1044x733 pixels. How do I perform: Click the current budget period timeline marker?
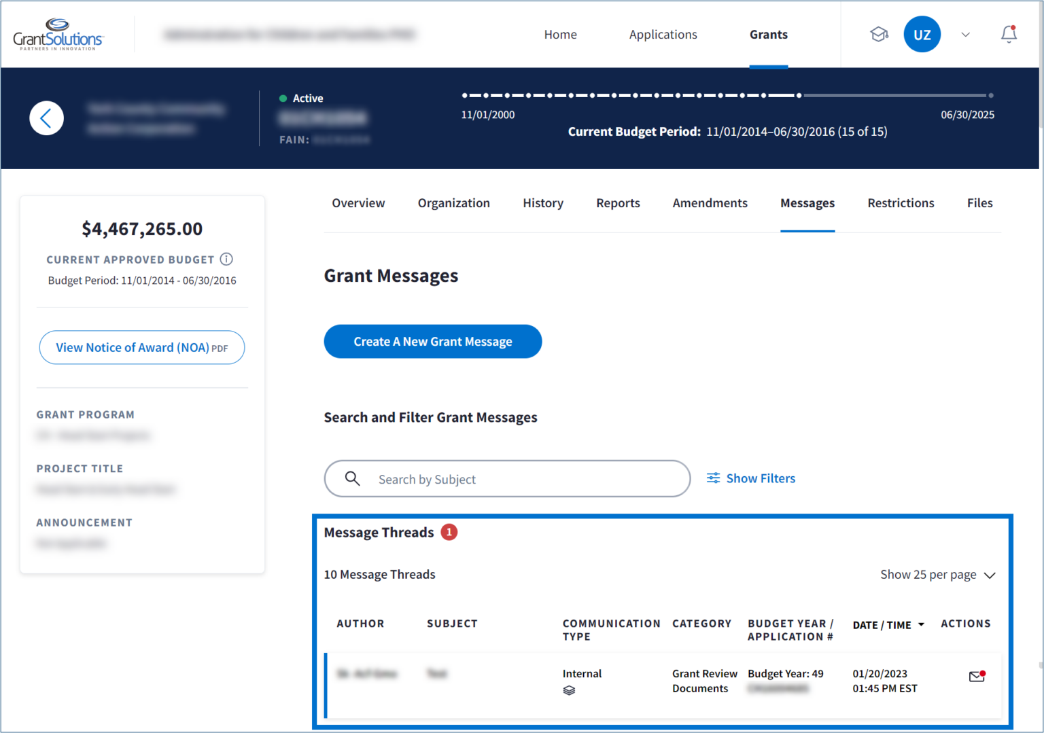pyautogui.click(x=799, y=96)
